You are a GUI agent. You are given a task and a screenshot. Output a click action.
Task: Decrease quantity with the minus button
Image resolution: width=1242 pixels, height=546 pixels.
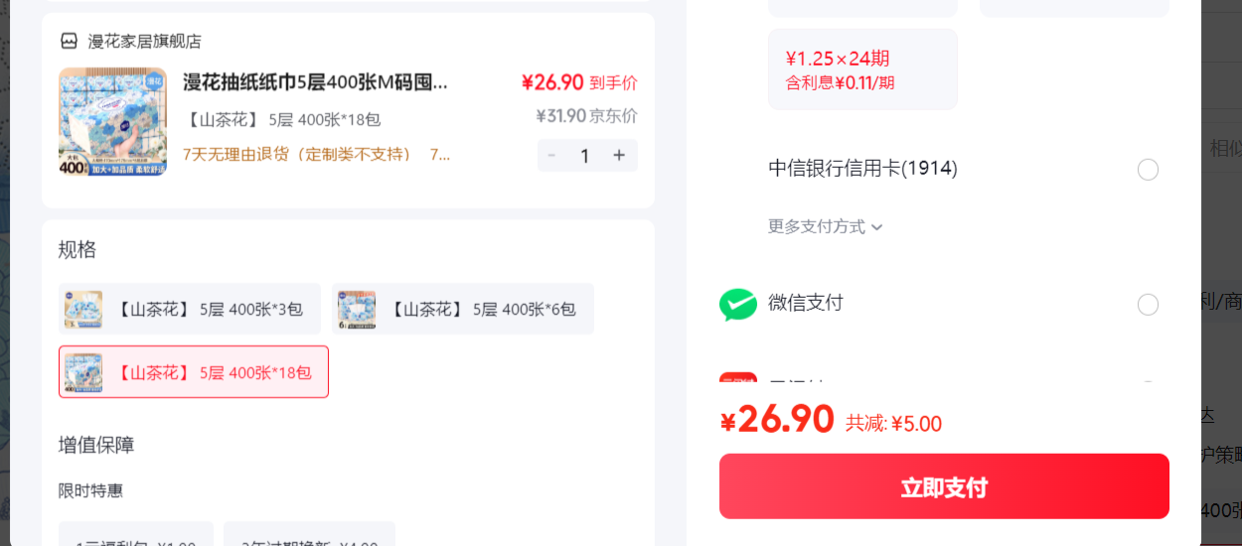[x=552, y=155]
